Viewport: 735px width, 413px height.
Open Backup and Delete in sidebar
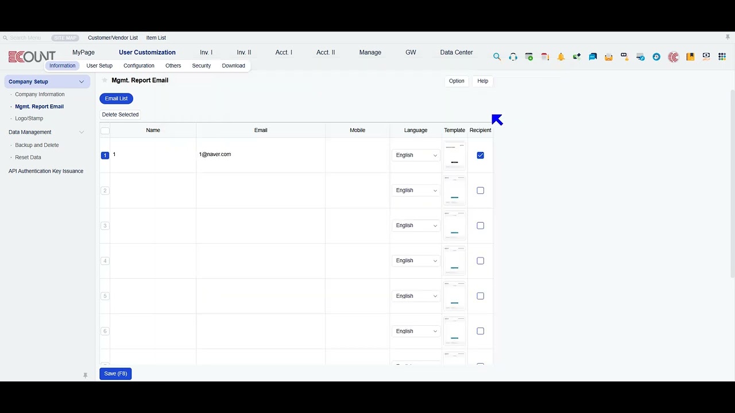click(x=37, y=145)
